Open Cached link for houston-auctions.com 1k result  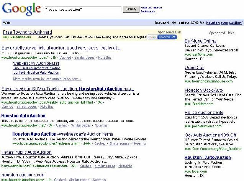tap(60, 179)
